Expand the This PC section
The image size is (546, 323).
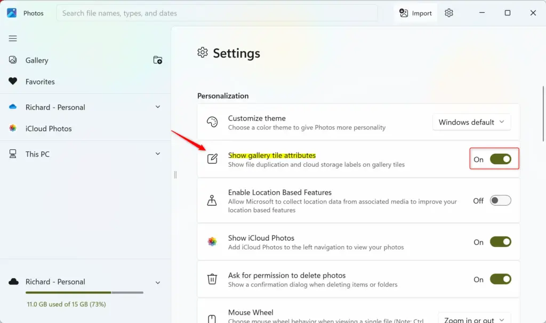[158, 154]
